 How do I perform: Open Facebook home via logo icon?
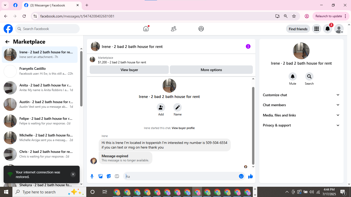pyautogui.click(x=8, y=29)
